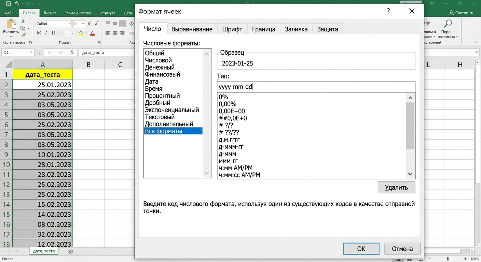Open the font color dropdown arrow
The image size is (481, 262).
coord(97,33)
